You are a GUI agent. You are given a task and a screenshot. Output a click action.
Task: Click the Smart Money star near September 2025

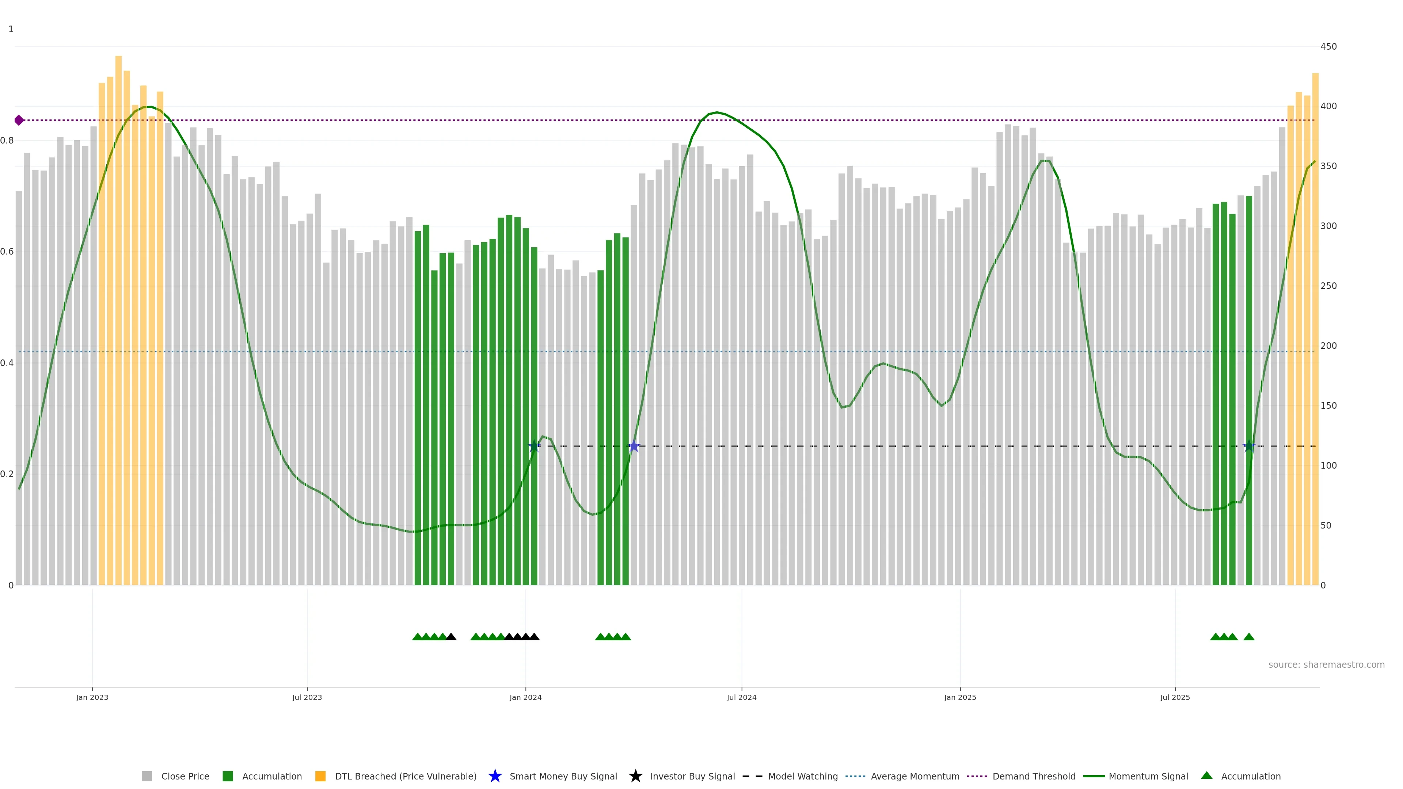(x=1249, y=446)
